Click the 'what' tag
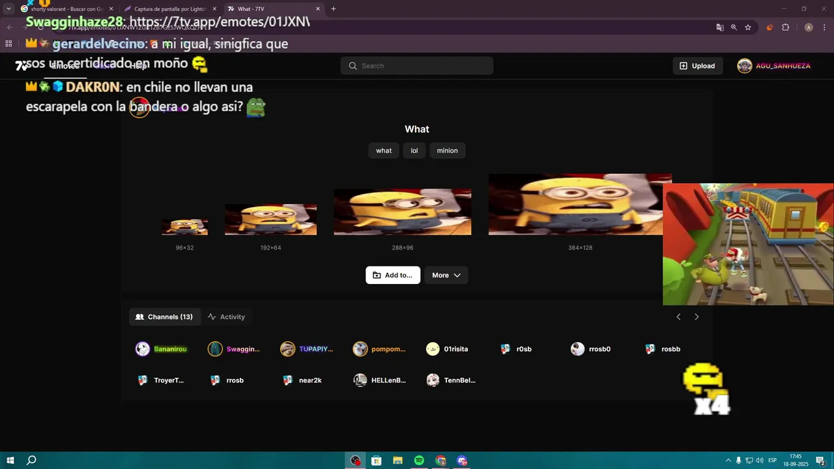Image resolution: width=834 pixels, height=469 pixels. (x=384, y=150)
